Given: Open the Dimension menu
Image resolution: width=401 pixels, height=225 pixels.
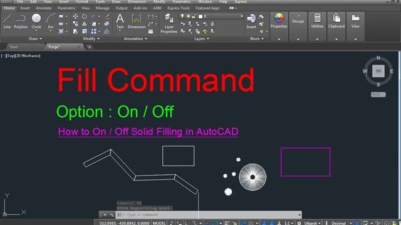Looking at the screenshot, I should tap(137, 1).
